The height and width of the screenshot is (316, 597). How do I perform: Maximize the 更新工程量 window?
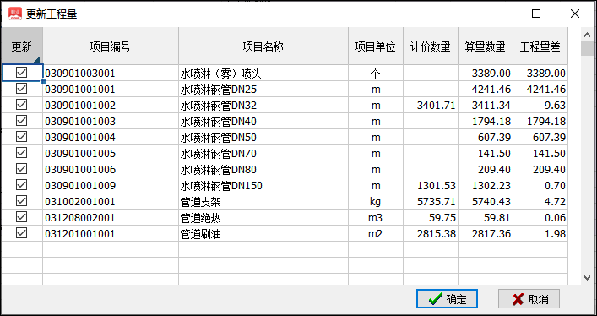point(536,14)
